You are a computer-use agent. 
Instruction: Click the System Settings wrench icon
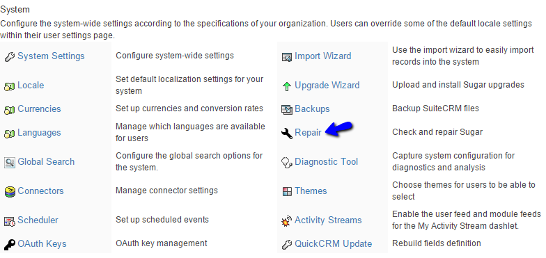[10, 57]
